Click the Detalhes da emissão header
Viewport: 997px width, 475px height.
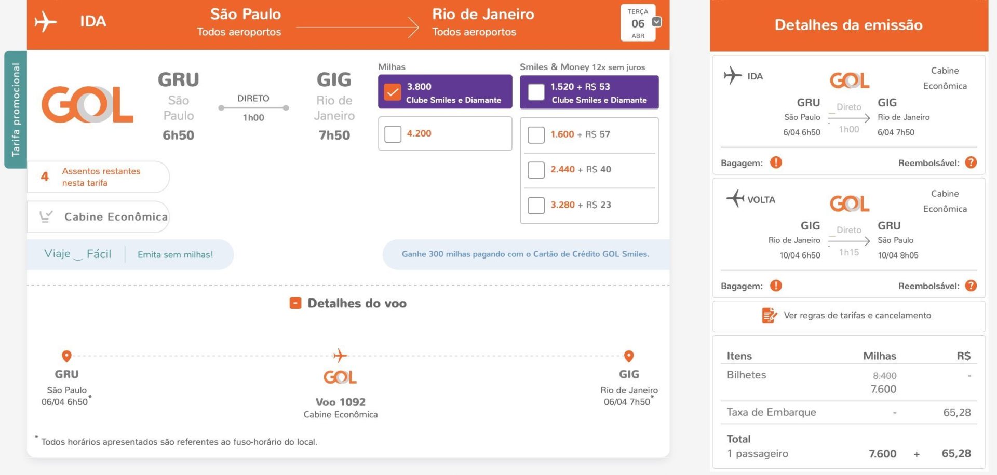[x=848, y=25]
